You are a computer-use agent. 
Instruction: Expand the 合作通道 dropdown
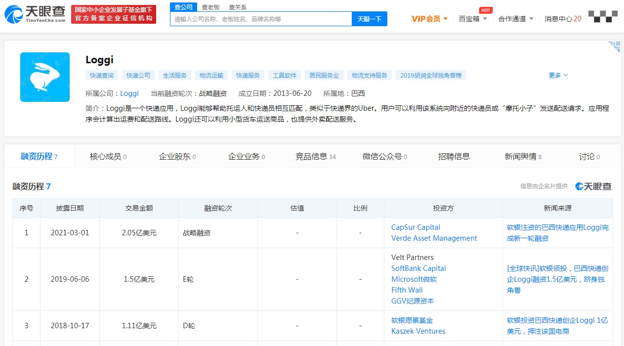click(516, 19)
